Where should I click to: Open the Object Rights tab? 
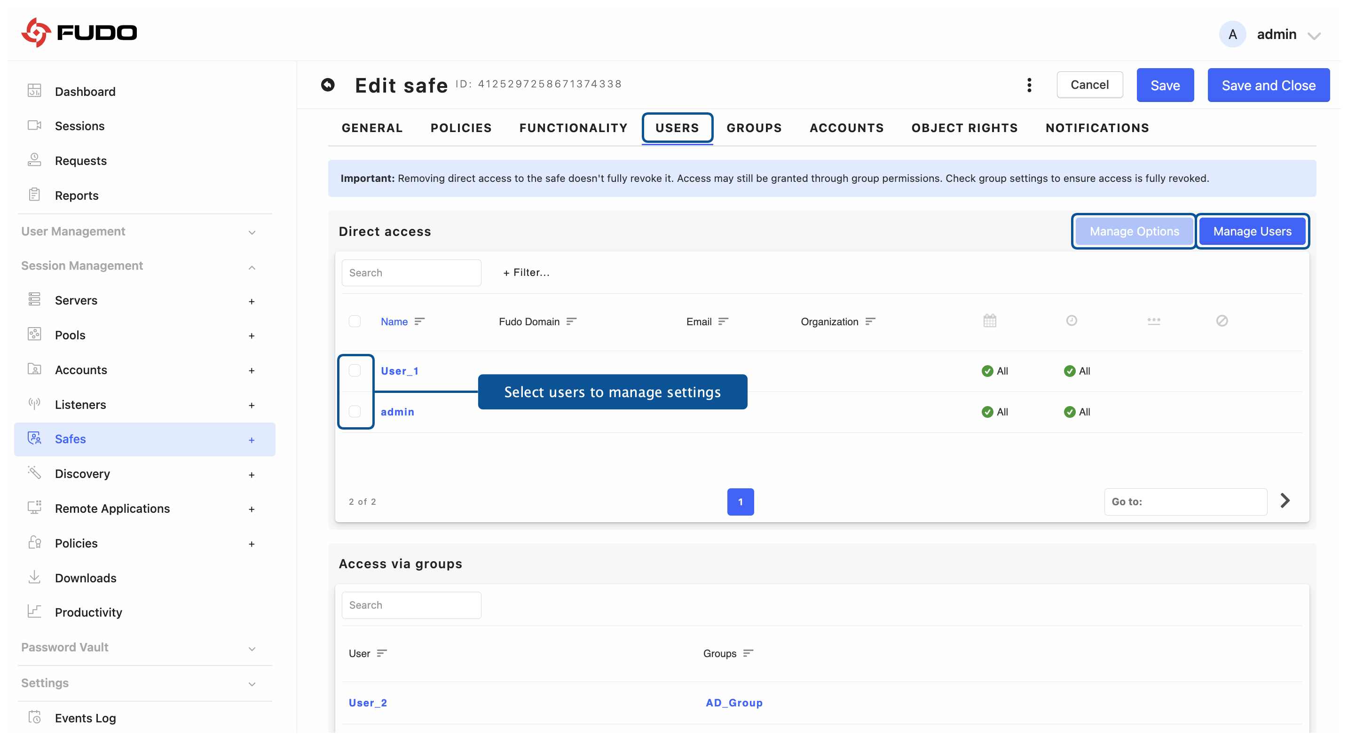click(964, 128)
